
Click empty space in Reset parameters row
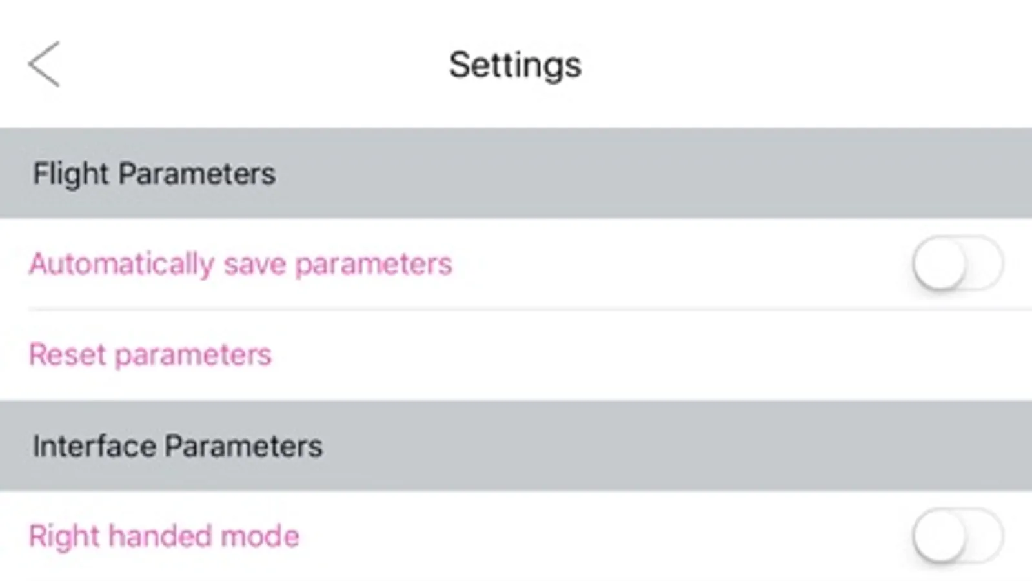[x=645, y=354]
